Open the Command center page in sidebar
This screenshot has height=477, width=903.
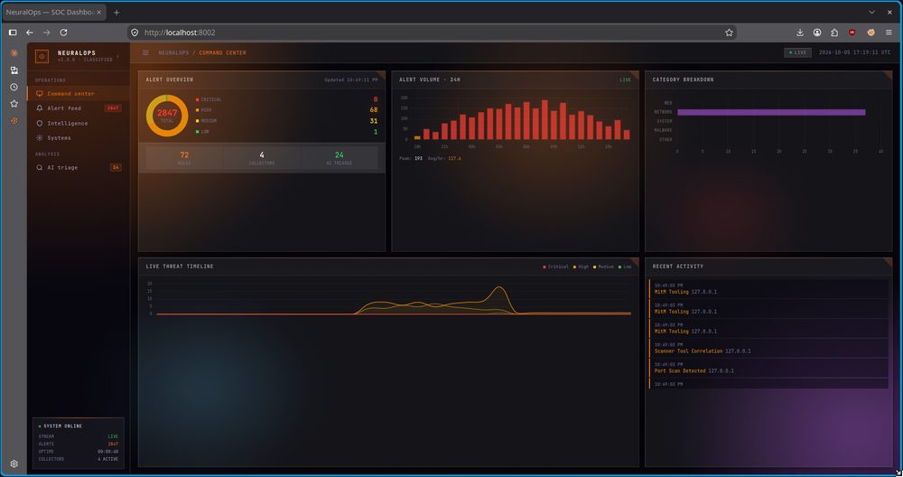(x=79, y=93)
